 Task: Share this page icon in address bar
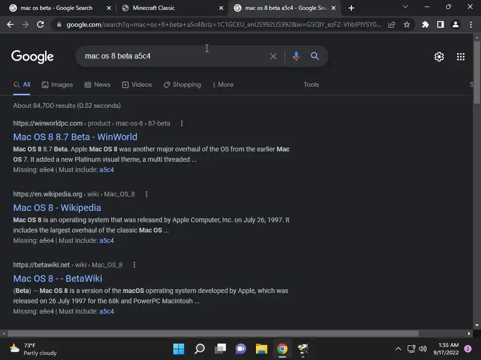(392, 25)
